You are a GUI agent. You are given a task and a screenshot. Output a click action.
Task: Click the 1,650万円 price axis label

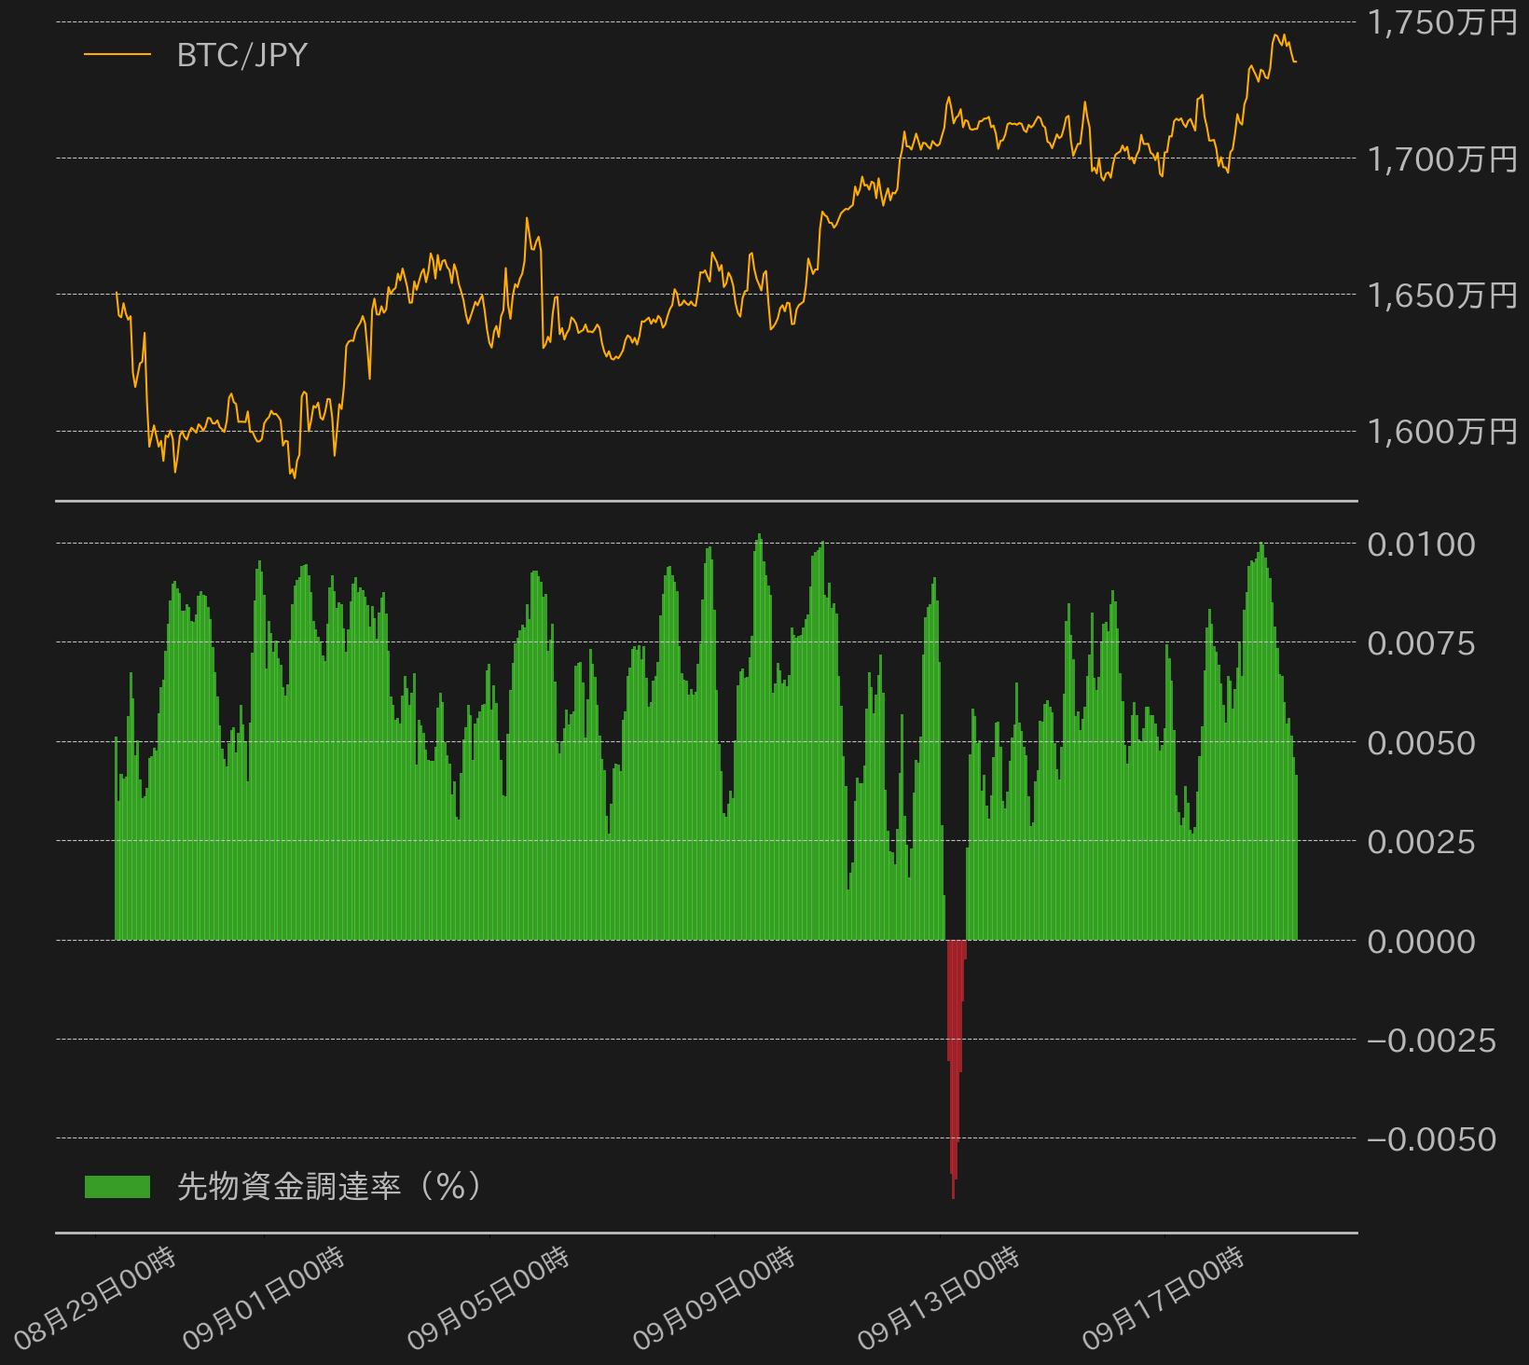1441,296
